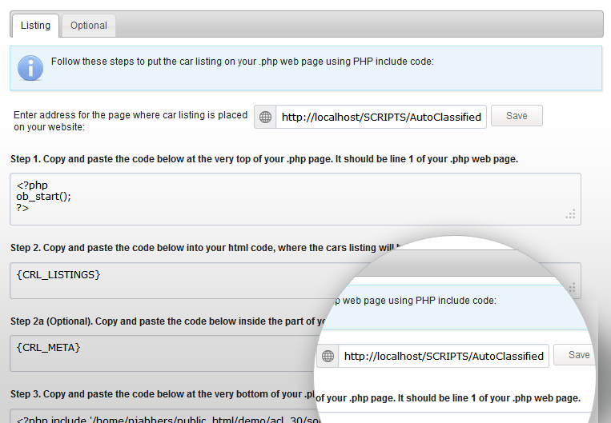Click into the page address URL field
Screen dimensions: 611x423
pyautogui.click(x=381, y=117)
